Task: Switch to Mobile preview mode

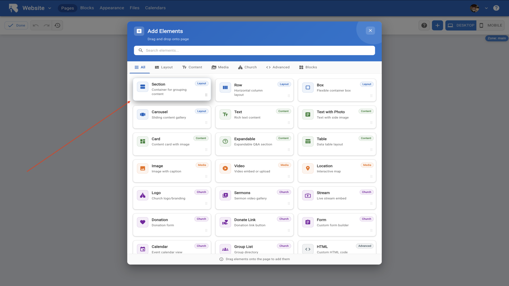Action: [x=490, y=25]
